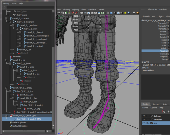The width and height of the screenshot is (170, 135).
Task: Click the Image Plane icon
Action: [x=69, y=13]
